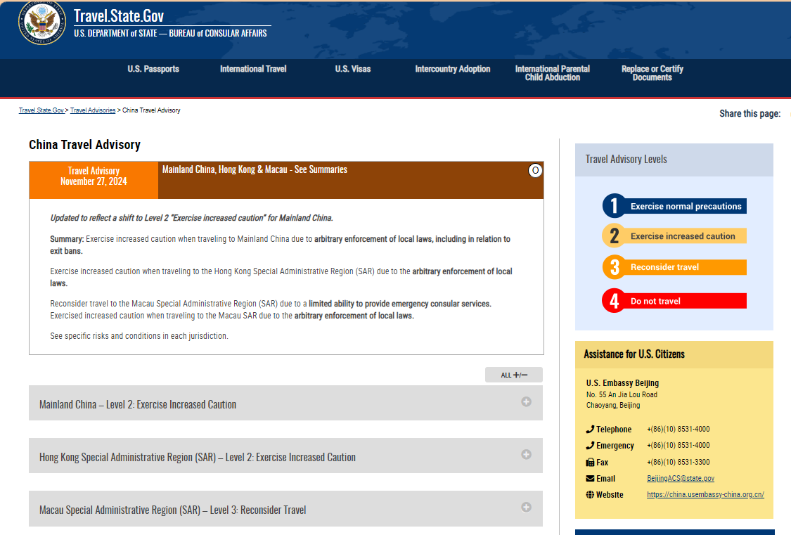Expand the Mainland China Level 2 section
Screen dimensions: 791x535
click(x=526, y=402)
